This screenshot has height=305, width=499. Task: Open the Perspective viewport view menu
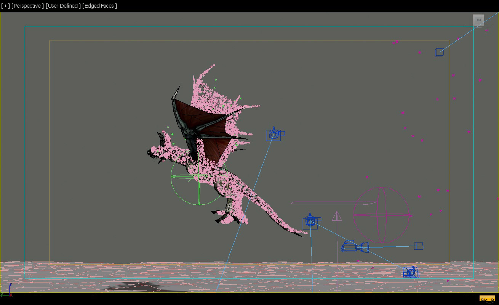point(27,6)
